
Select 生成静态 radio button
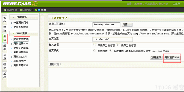(111, 51)
